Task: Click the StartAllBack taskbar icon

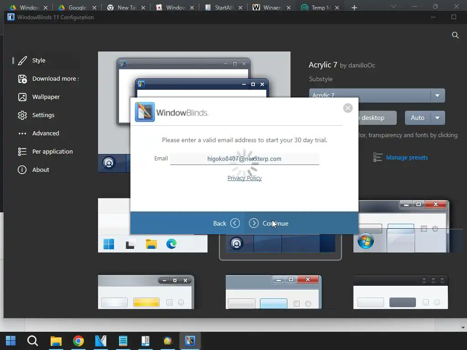Action: tap(145, 341)
